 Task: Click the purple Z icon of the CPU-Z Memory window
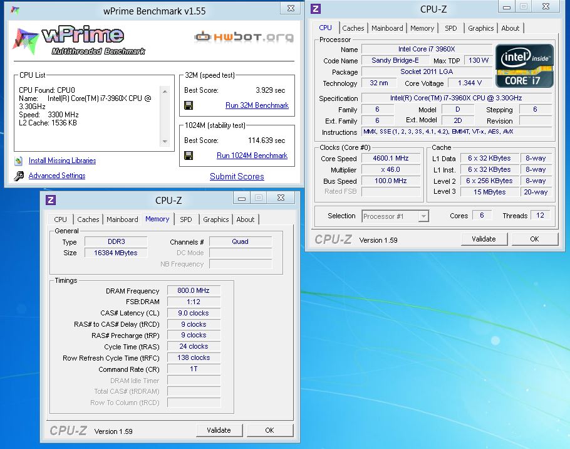tap(51, 200)
